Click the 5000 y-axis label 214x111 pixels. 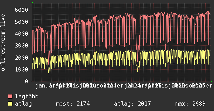point(22,22)
